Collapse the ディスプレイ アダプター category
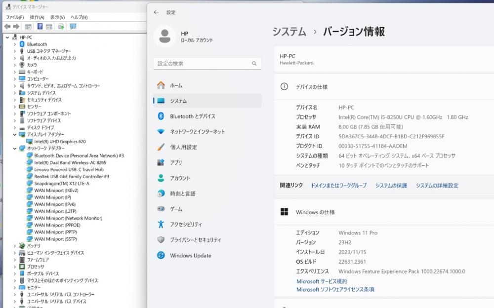494x308 pixels. (14, 134)
